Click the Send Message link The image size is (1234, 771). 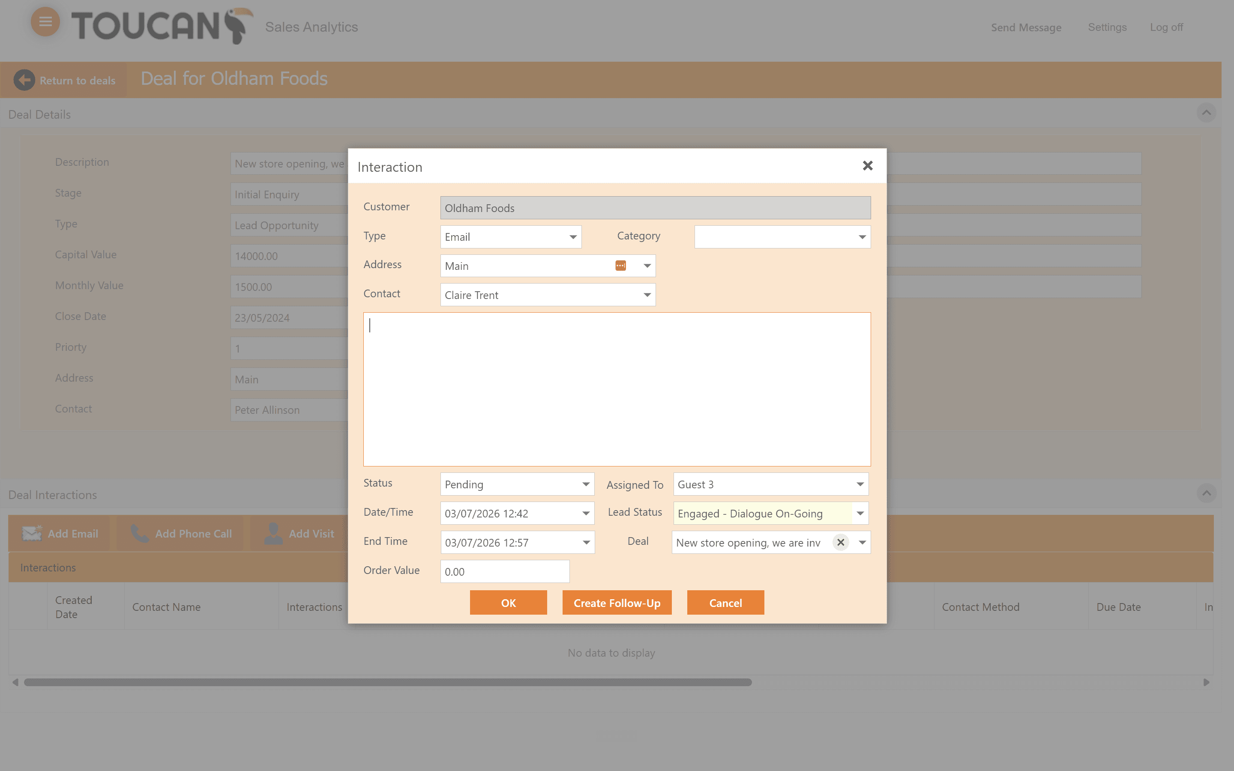[1026, 27]
